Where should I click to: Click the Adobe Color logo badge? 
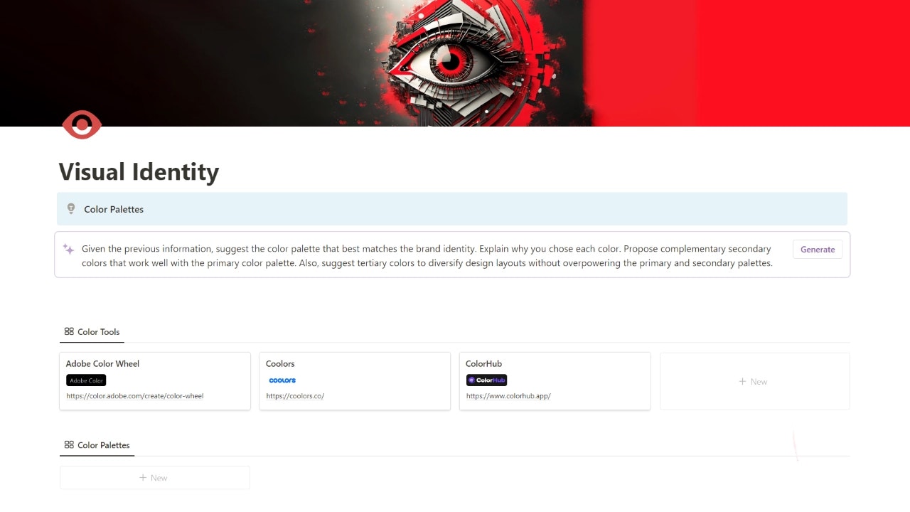click(x=86, y=380)
